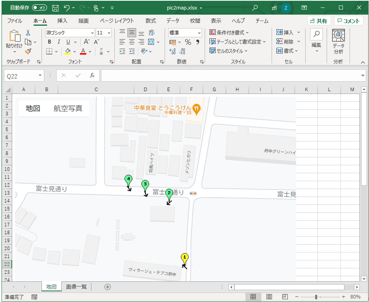The height and width of the screenshot is (302, 369).
Task: Click the 航空写真 map view button
Action: point(68,108)
